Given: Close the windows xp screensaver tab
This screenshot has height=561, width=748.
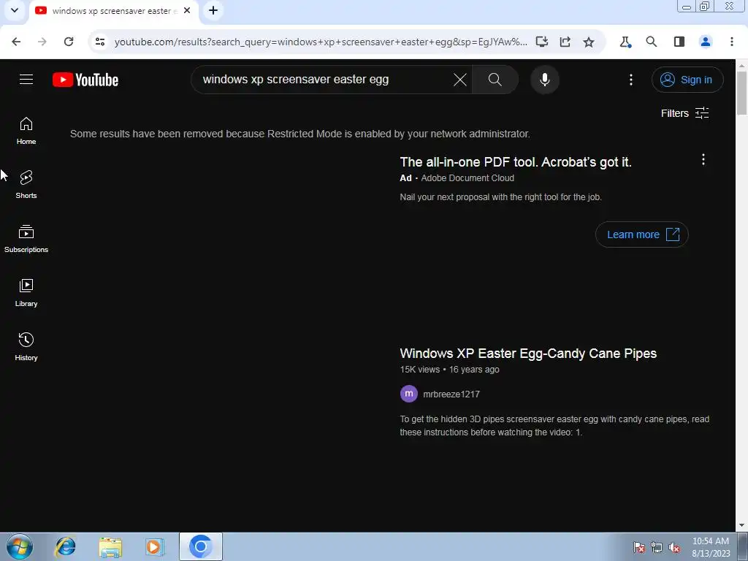Looking at the screenshot, I should (187, 10).
